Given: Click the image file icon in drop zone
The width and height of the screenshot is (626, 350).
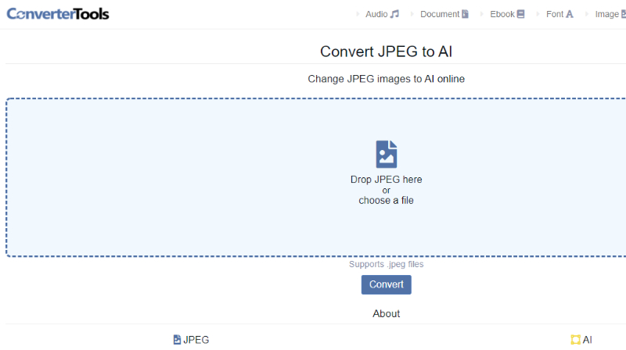Looking at the screenshot, I should point(386,154).
